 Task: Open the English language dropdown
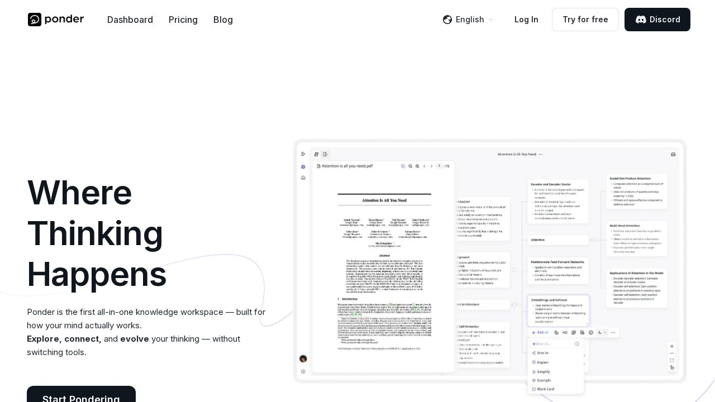click(468, 20)
